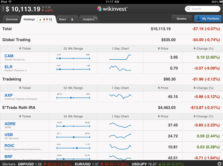This screenshot has height=166, width=223.
Task: Select the Global Trading account row
Action: click(x=112, y=40)
